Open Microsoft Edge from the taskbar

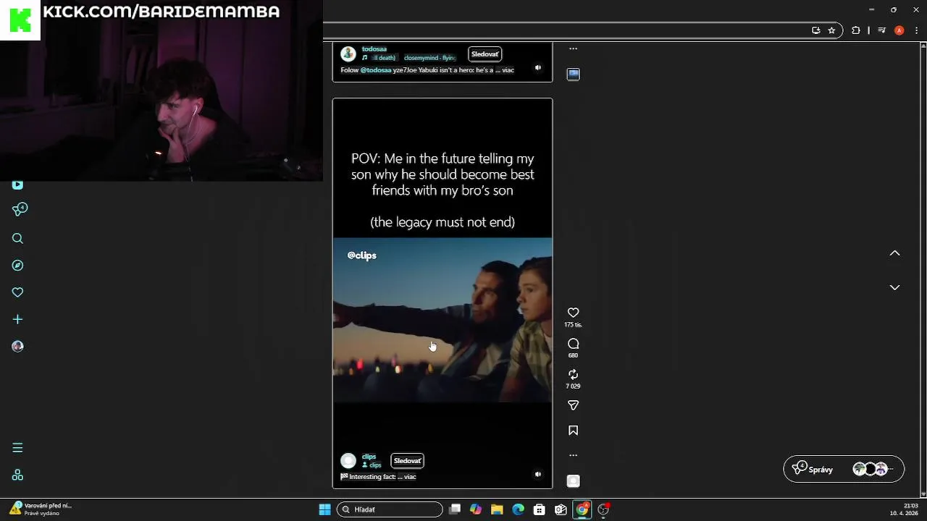pyautogui.click(x=518, y=509)
